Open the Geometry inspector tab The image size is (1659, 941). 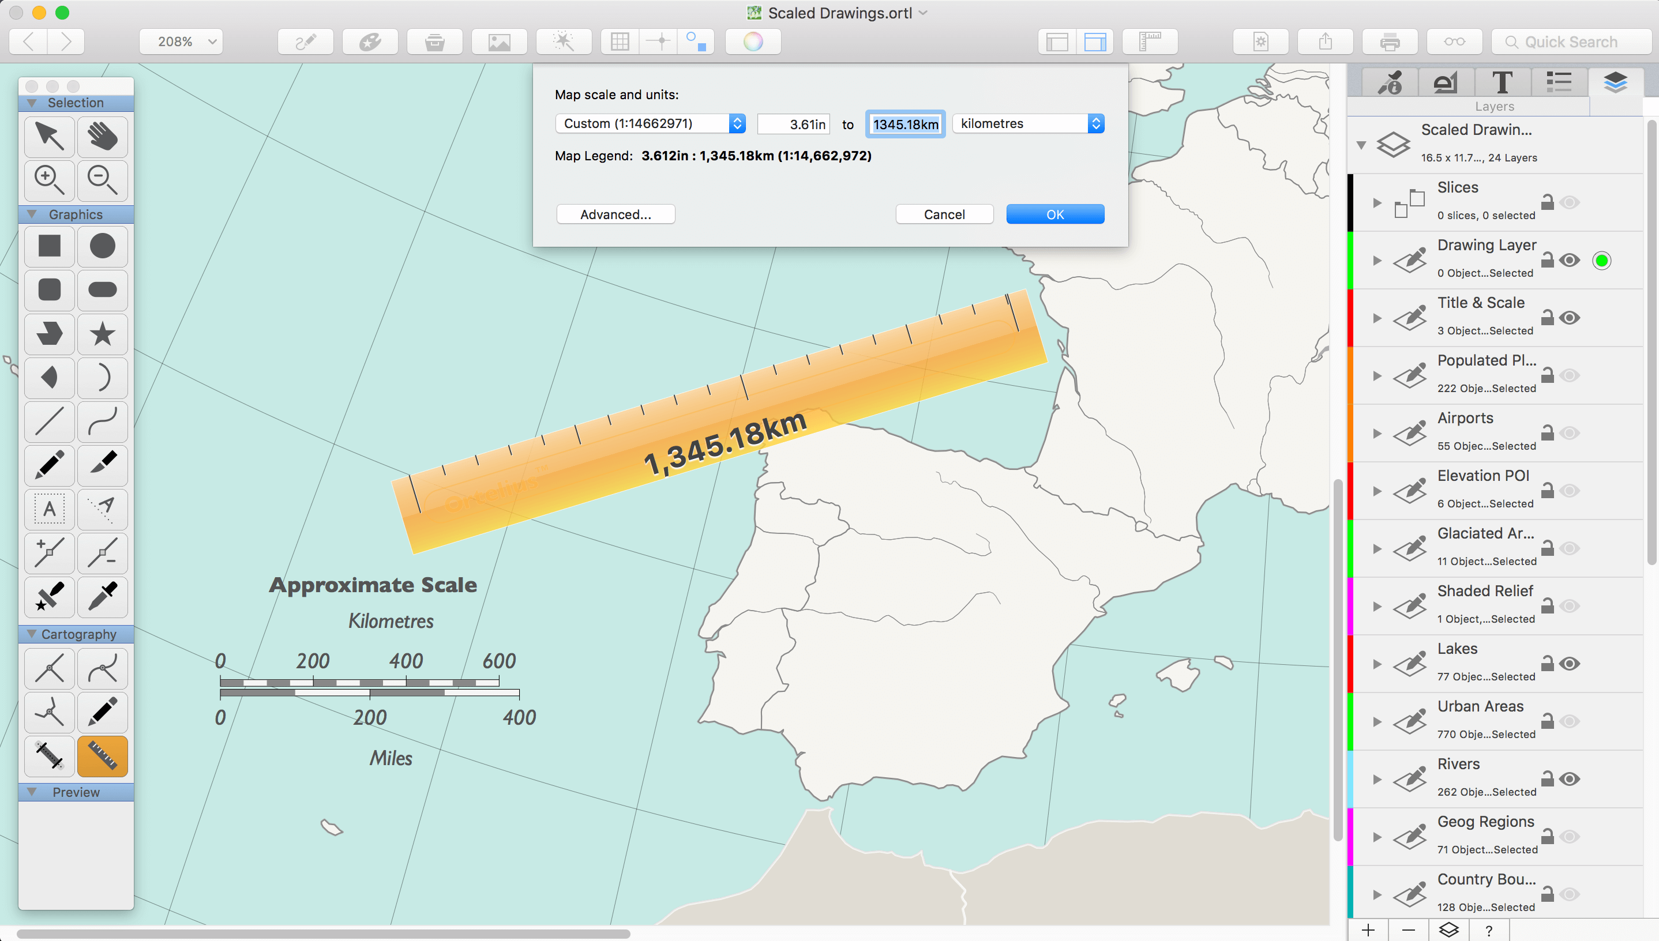(1446, 82)
